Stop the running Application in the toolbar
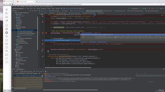This screenshot has height=92, width=165. [x=150, y=8]
